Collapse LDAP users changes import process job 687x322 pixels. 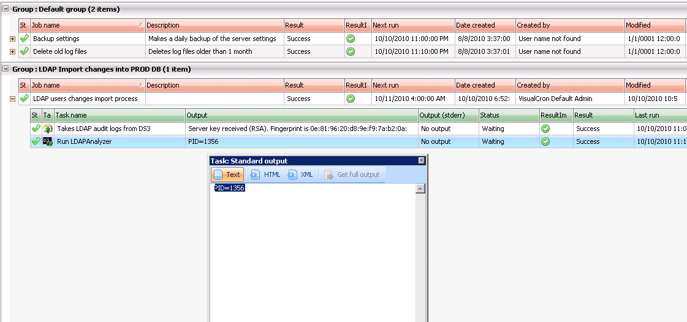[12, 99]
